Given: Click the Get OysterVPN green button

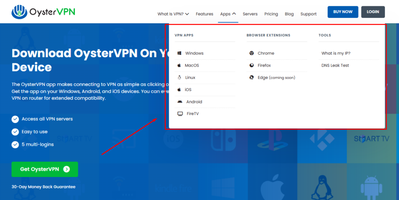Looking at the screenshot, I should (x=45, y=169).
